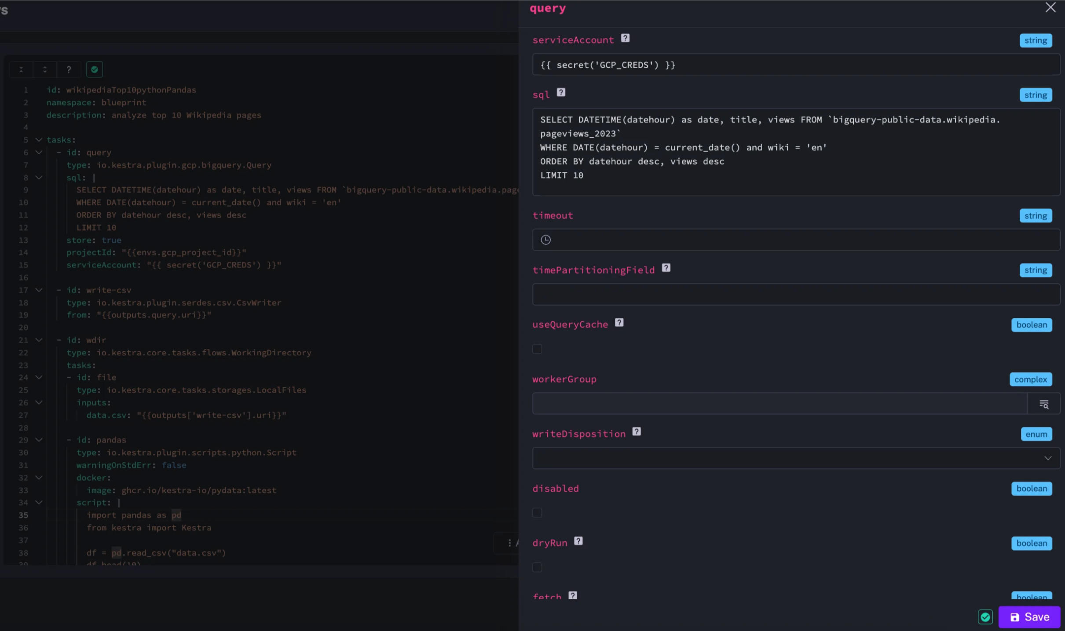Click the help icon beside useQueryCache
The width and height of the screenshot is (1065, 631).
click(x=619, y=323)
